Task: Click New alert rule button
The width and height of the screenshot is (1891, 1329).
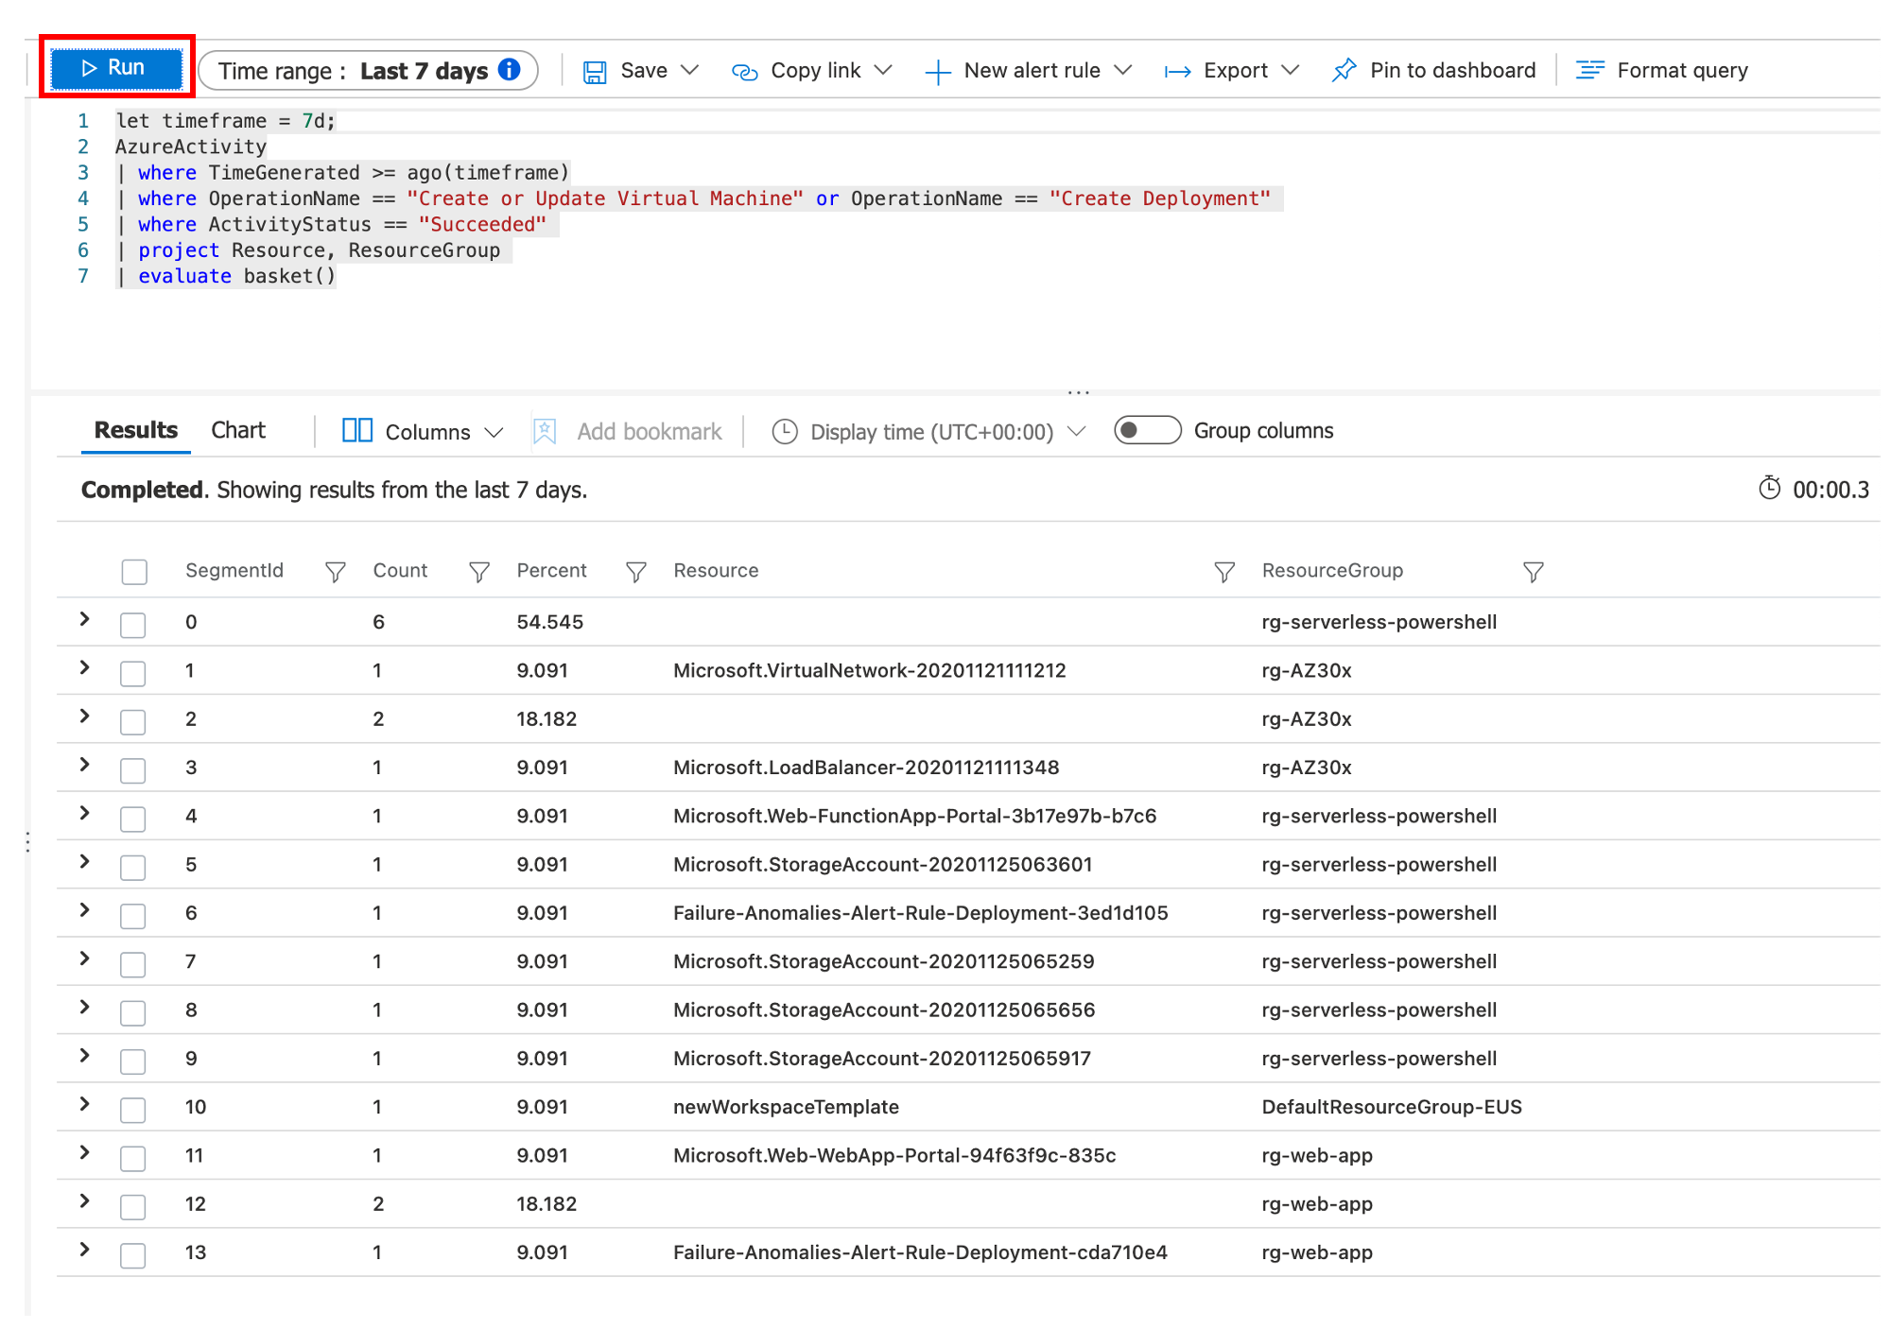Action: tap(1029, 71)
